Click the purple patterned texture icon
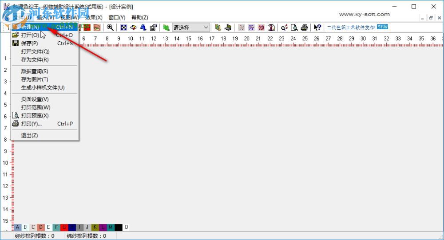 click(x=251, y=28)
